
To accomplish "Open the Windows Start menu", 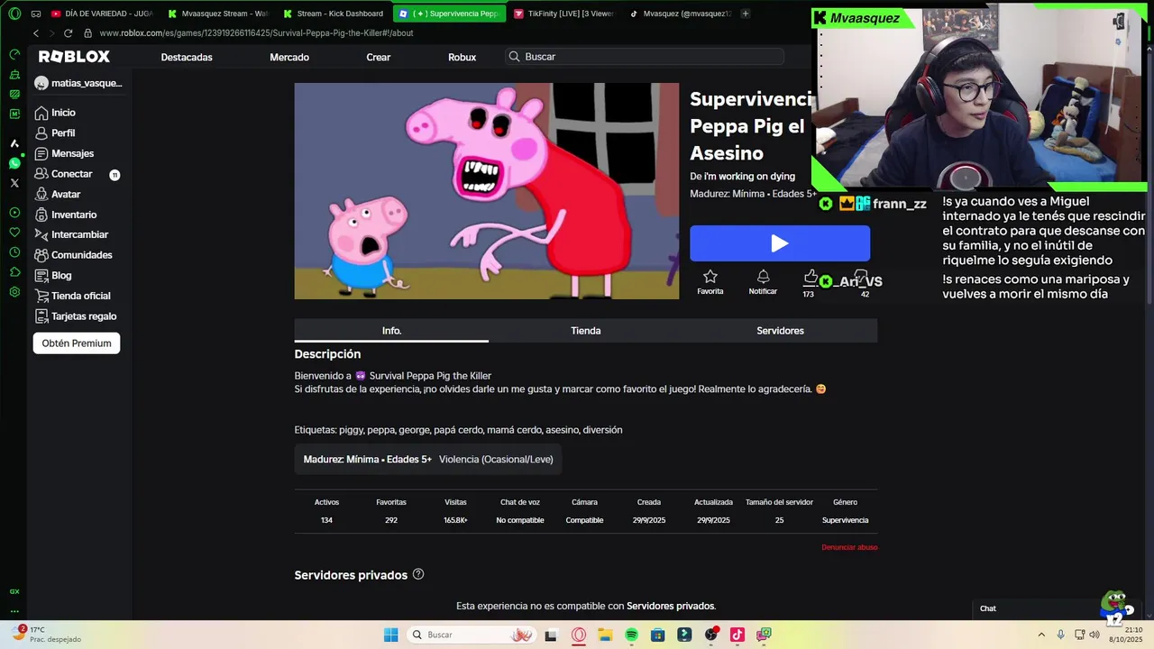I will click(x=390, y=635).
